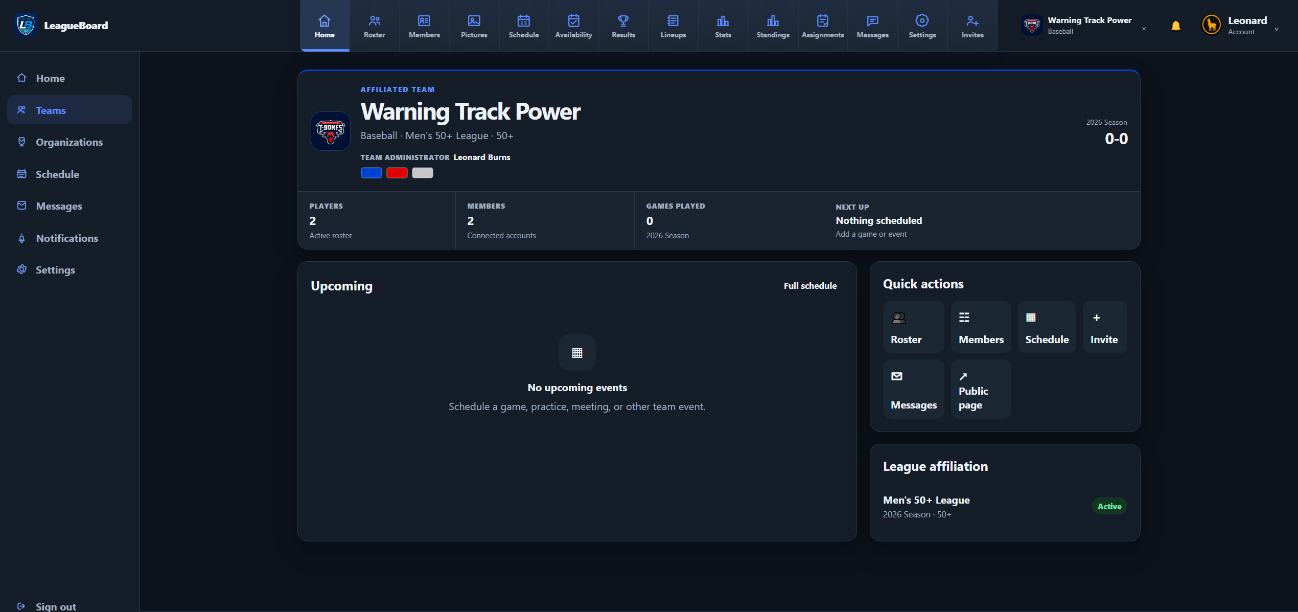Image resolution: width=1298 pixels, height=612 pixels.
Task: Open the Members tab in top navigation
Action: tap(424, 26)
